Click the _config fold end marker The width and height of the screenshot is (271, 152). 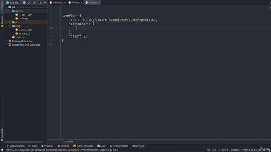coord(60,41)
